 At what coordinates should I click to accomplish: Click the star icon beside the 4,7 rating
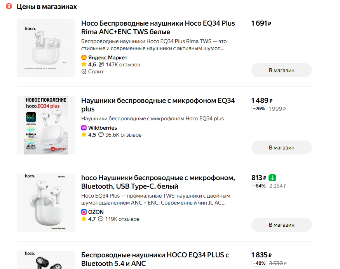click(84, 219)
